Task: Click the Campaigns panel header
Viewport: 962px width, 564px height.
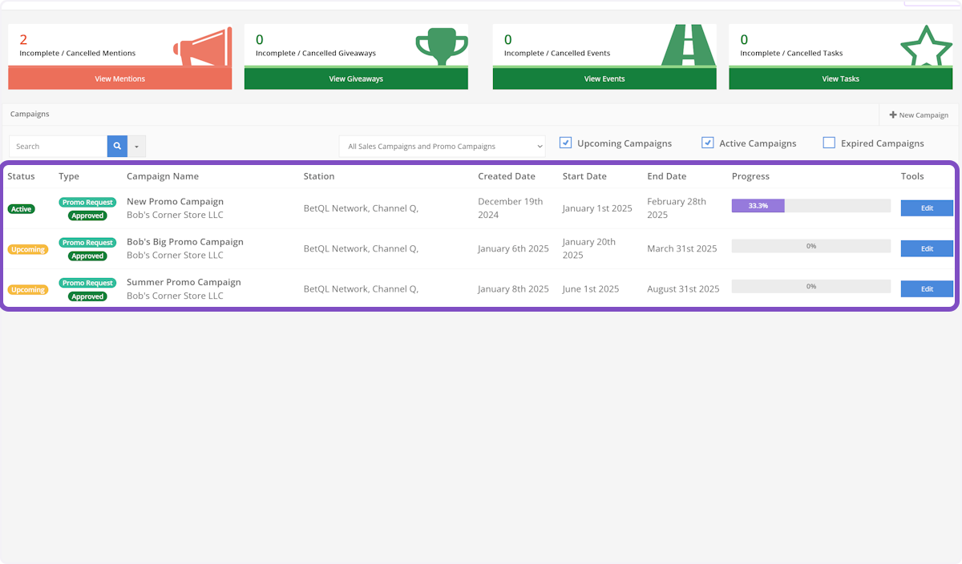Action: [x=30, y=114]
